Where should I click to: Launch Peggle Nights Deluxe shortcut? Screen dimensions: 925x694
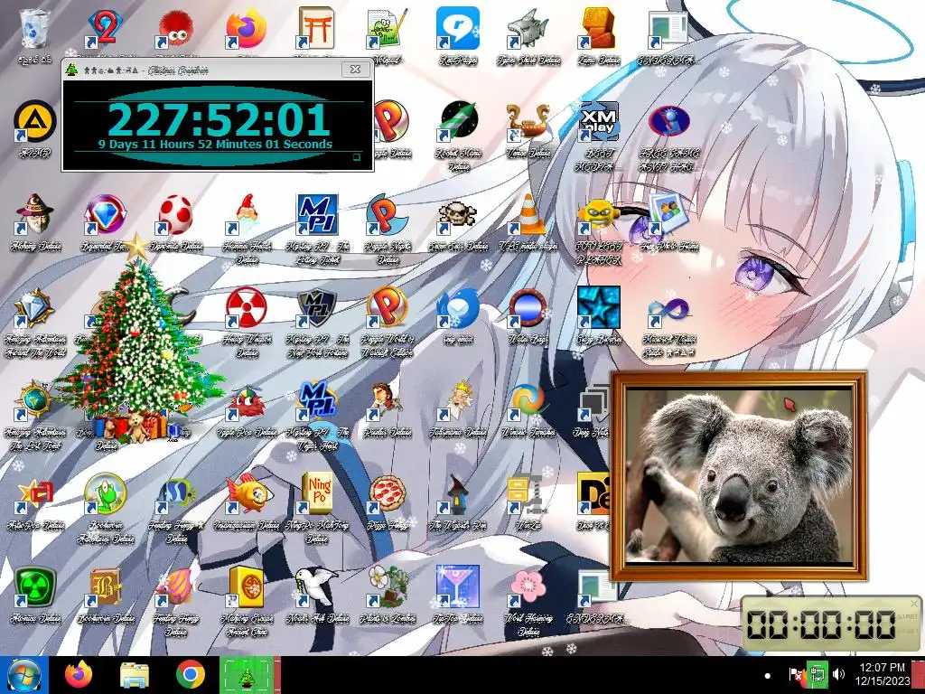point(387,214)
